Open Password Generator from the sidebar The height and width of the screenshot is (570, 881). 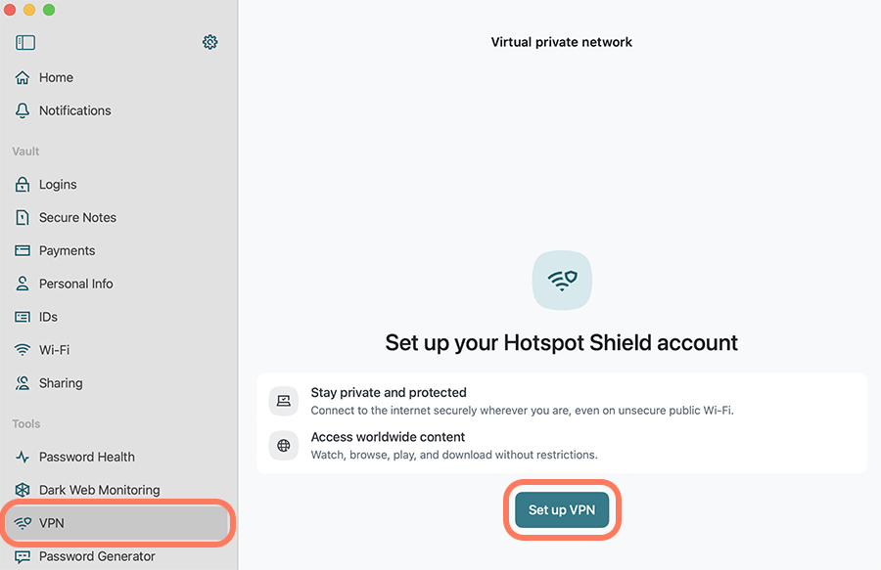pos(97,556)
